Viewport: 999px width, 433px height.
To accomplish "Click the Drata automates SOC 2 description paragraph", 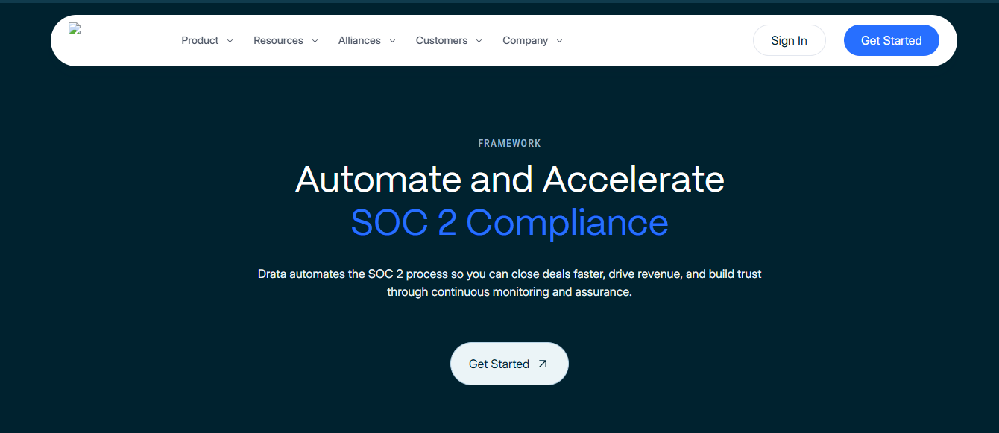I will pyautogui.click(x=510, y=283).
